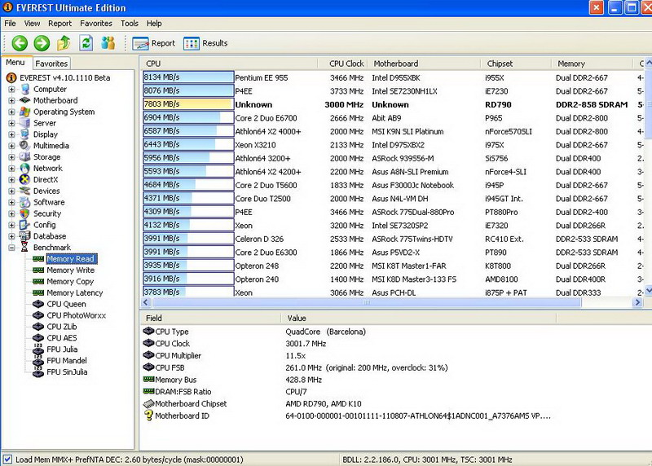Click the horizontal scrollbar right arrow
This screenshot has width=652, height=466.
637,302
